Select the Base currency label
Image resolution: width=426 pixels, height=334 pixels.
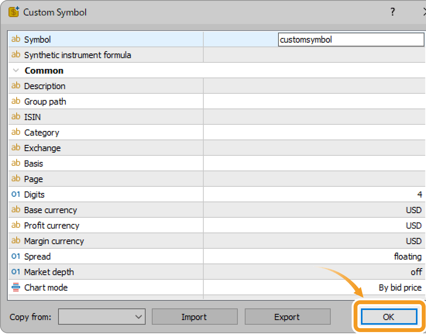pos(50,210)
